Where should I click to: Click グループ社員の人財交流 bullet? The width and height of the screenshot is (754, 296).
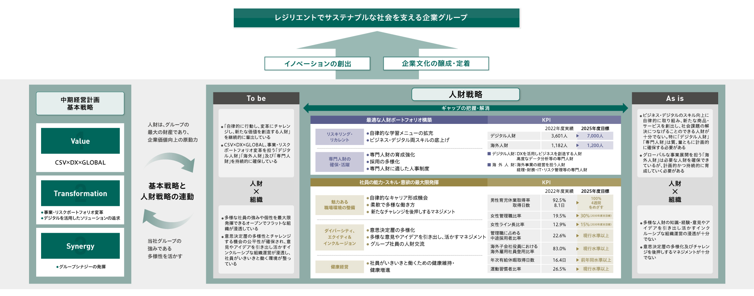(x=395, y=244)
